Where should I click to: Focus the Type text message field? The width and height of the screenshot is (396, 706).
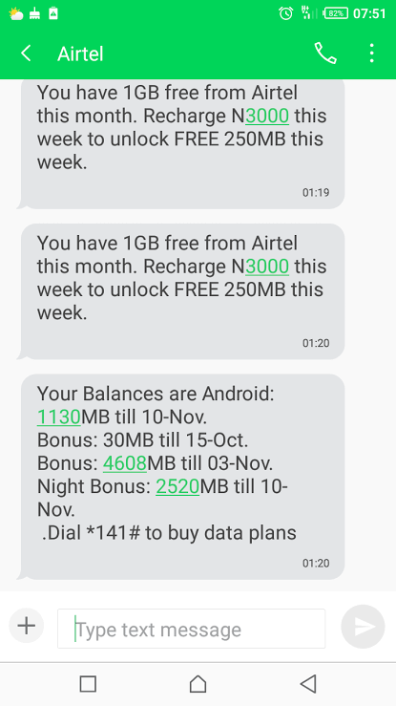point(192,629)
